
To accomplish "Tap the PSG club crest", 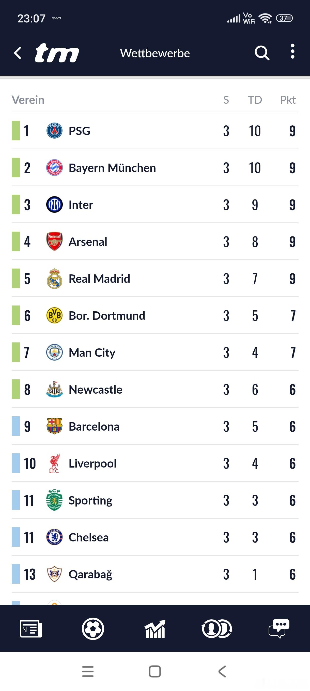I will (54, 131).
